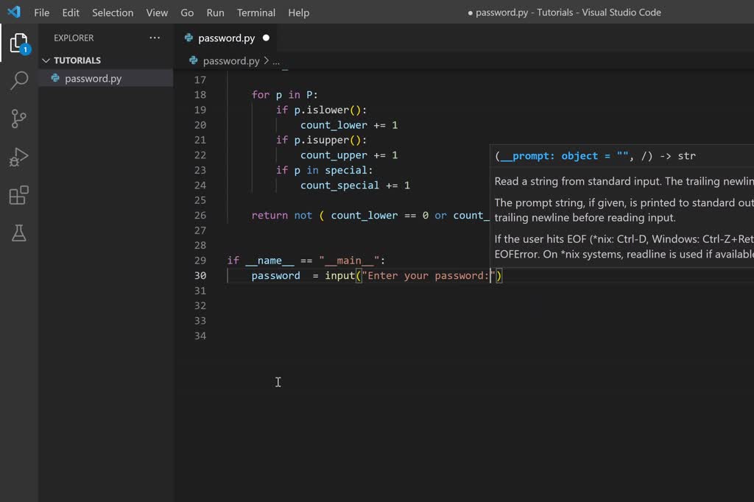Click unsaved dot on password.py tab
The height and width of the screenshot is (502, 754).
pyautogui.click(x=266, y=38)
